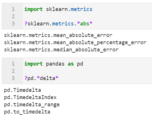Viewport: 152px width, 119px height.
Task: Click line number 1 of first cell
Action: [13, 9]
